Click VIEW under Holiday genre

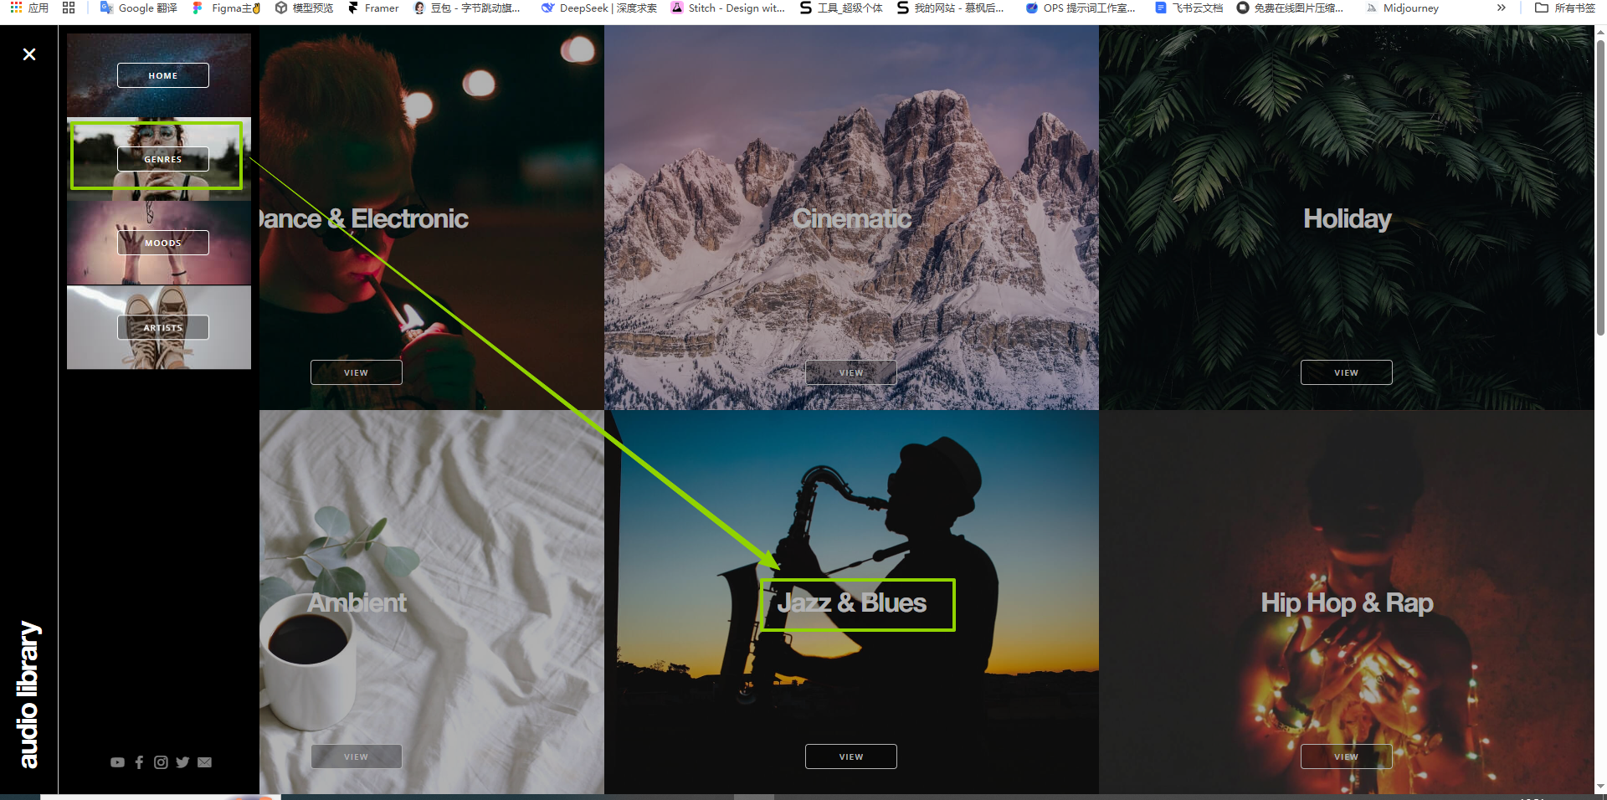pos(1346,372)
